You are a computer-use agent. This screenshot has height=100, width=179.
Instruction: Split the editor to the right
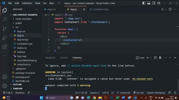click(x=170, y=9)
